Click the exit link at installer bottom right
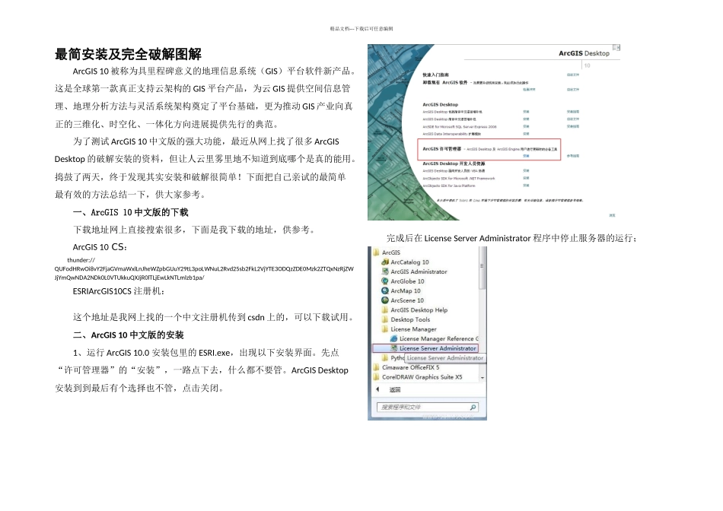 pos(612,215)
